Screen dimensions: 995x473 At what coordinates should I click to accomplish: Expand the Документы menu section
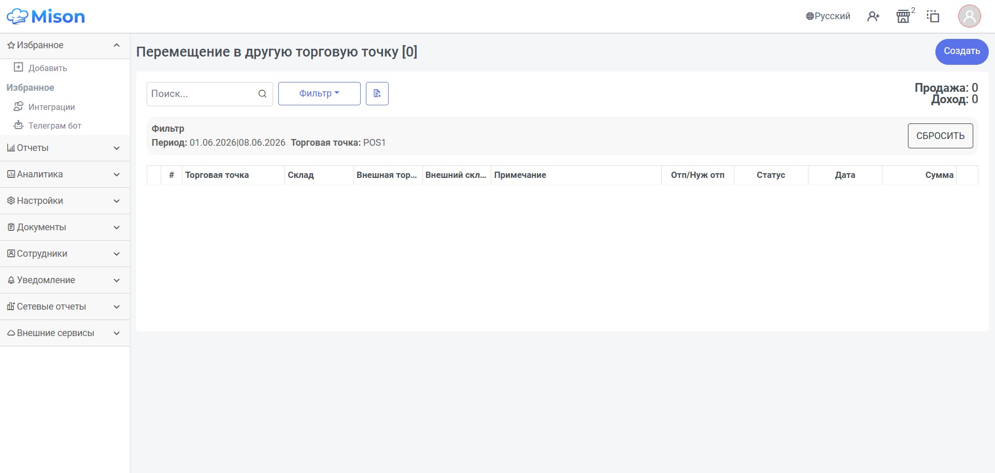(65, 227)
